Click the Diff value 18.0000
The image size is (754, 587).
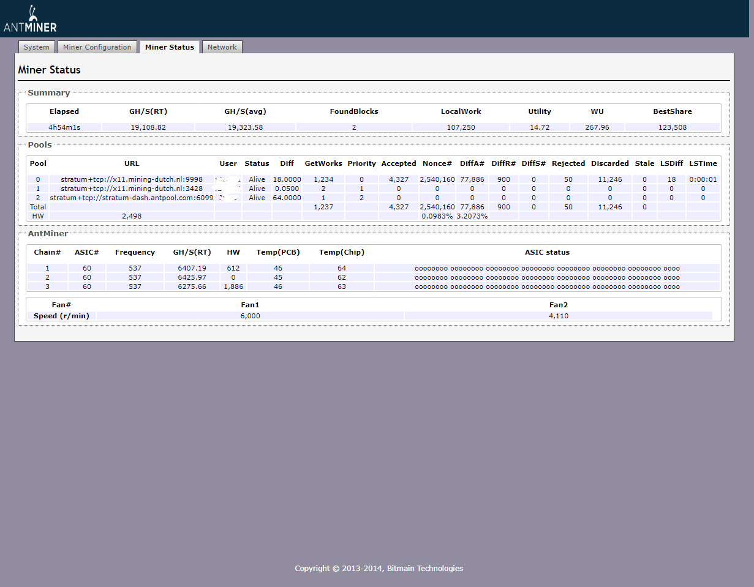tap(287, 179)
